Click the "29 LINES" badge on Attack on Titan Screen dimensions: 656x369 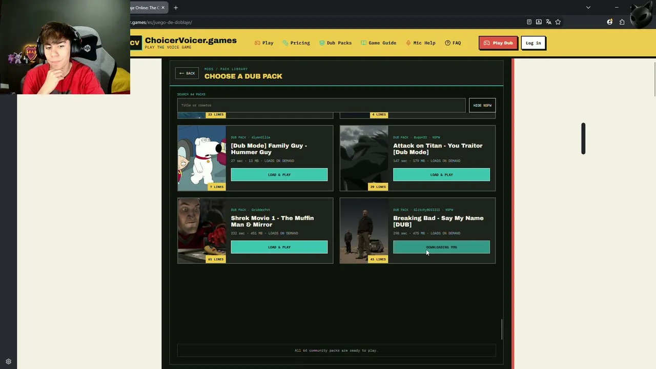coord(378,187)
